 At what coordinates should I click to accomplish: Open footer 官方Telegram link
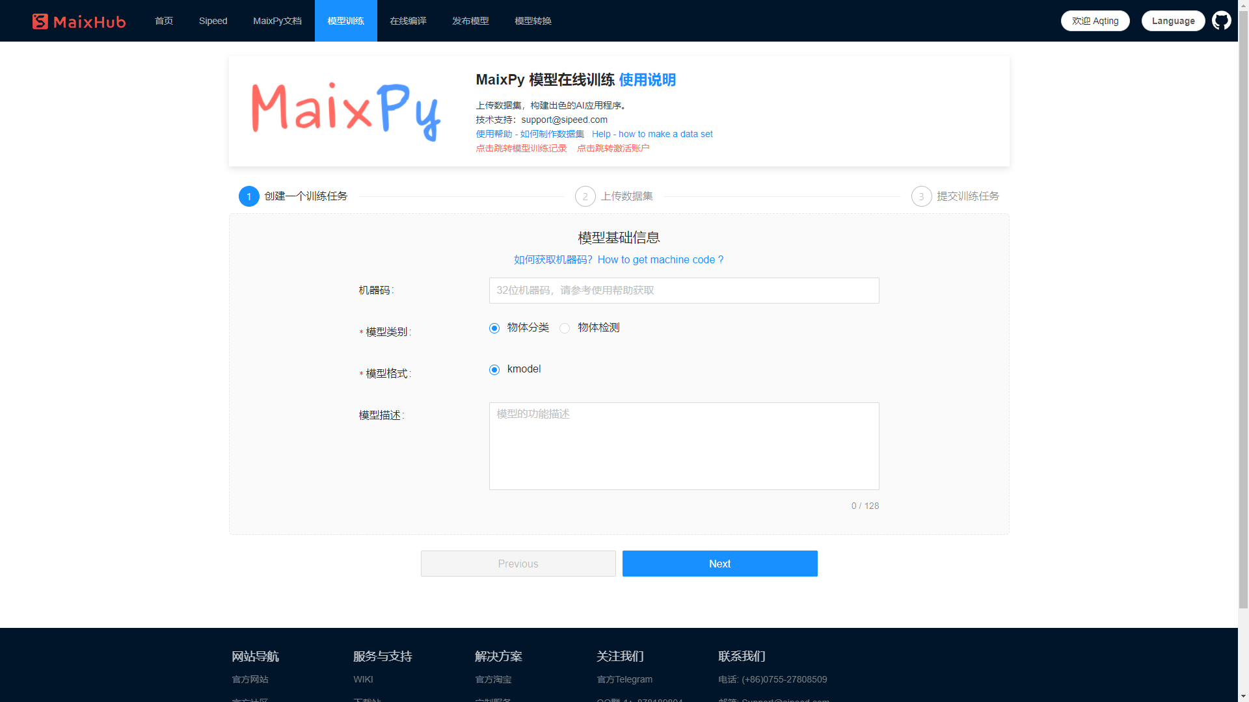click(x=624, y=679)
